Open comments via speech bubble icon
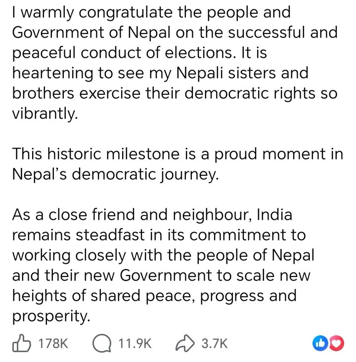The image size is (356, 362). pos(101,343)
